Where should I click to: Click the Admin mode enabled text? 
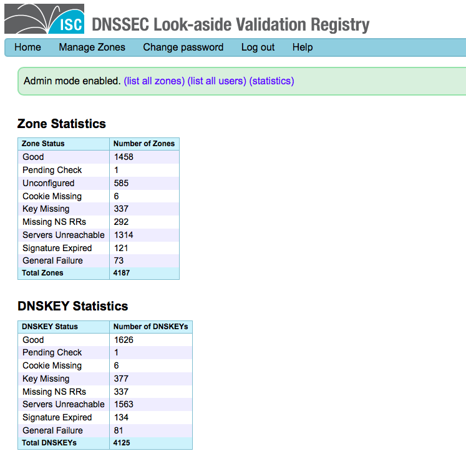pyautogui.click(x=72, y=81)
